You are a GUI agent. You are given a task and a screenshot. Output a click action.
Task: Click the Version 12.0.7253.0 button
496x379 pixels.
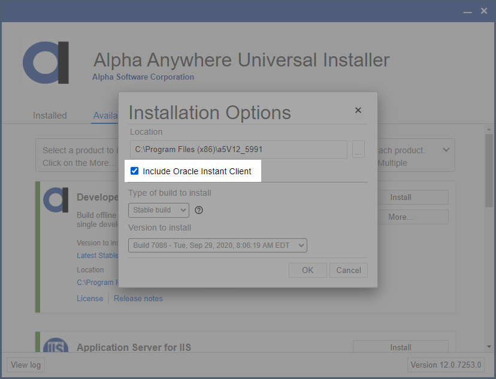click(x=446, y=365)
